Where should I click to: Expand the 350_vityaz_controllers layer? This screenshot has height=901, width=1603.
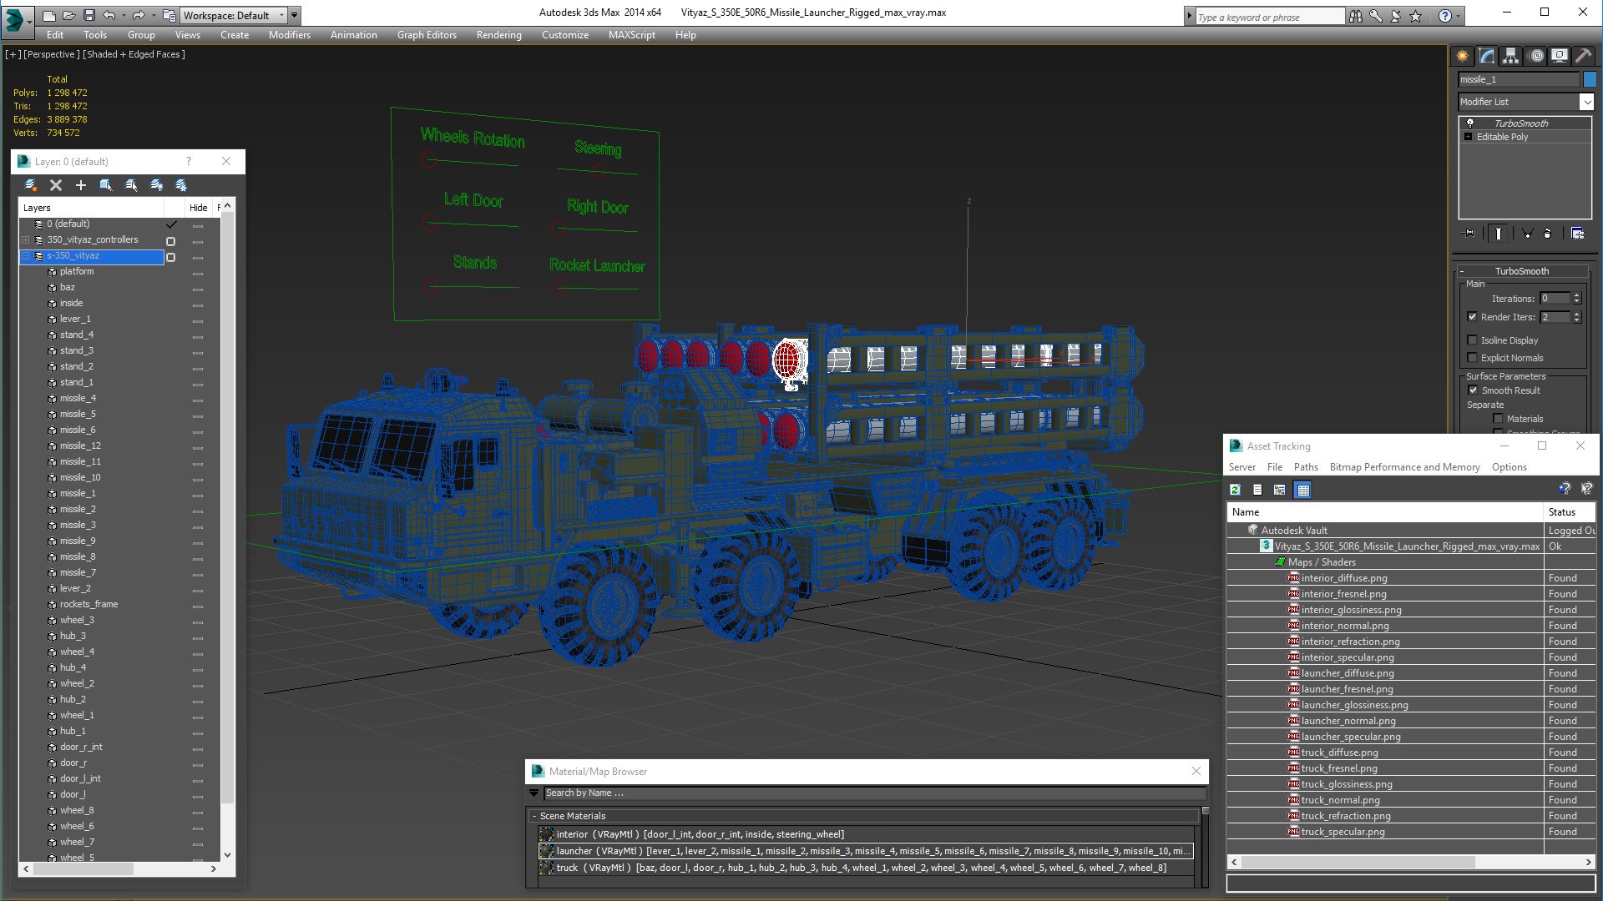(x=26, y=239)
